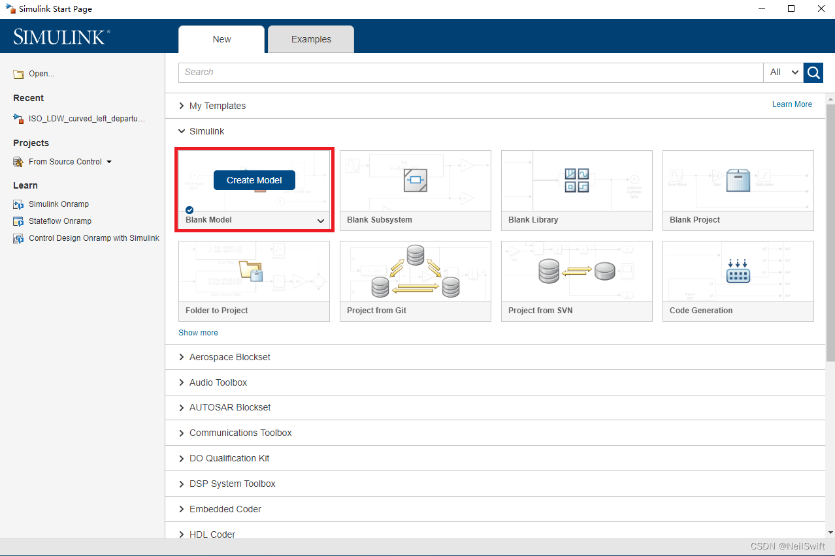The image size is (835, 556).
Task: Maximize the Simulink Start Page window
Action: [x=791, y=8]
